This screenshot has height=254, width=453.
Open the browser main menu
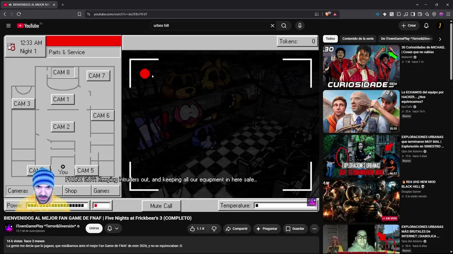tap(448, 14)
